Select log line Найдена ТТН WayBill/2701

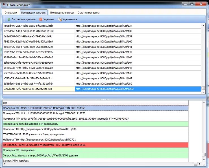(x=95, y=140)
